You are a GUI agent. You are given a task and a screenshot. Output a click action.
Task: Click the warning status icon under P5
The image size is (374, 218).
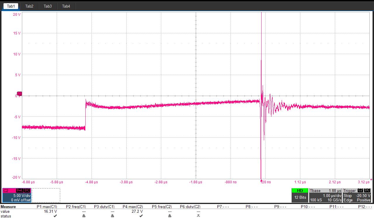click(x=170, y=216)
